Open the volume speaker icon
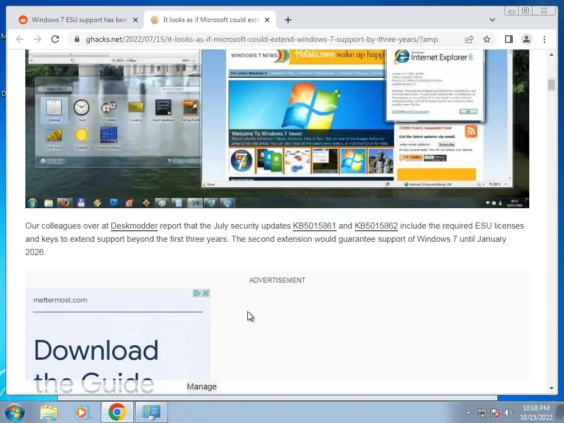The image size is (564, 423). pyautogui.click(x=508, y=413)
